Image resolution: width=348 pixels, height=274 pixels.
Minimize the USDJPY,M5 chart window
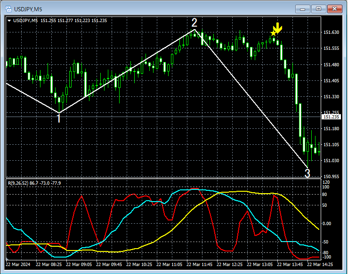coord(302,9)
